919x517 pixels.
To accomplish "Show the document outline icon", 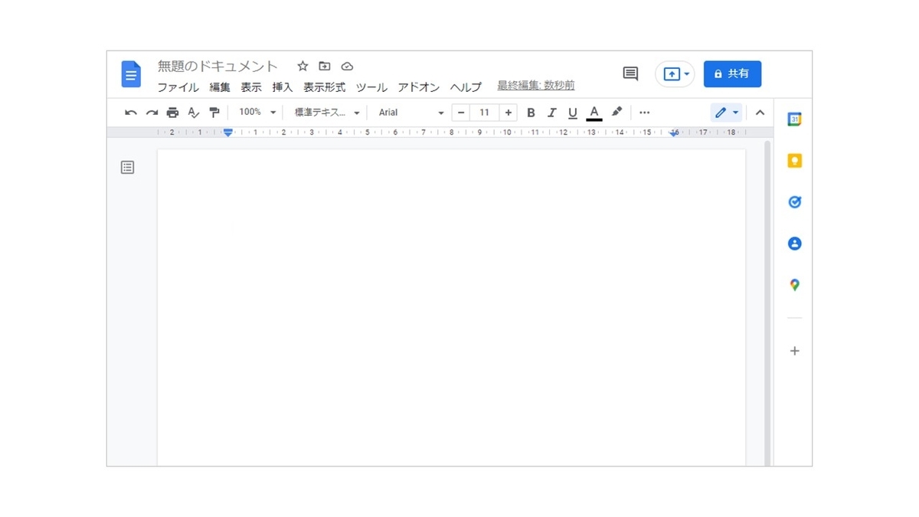I will (x=128, y=167).
